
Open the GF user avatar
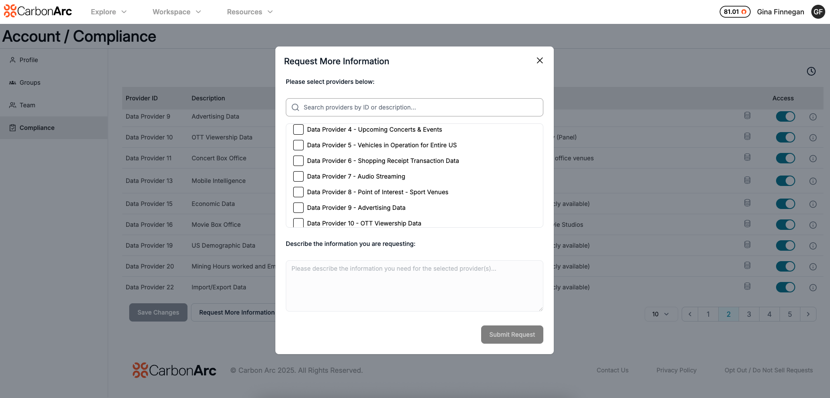click(x=818, y=12)
